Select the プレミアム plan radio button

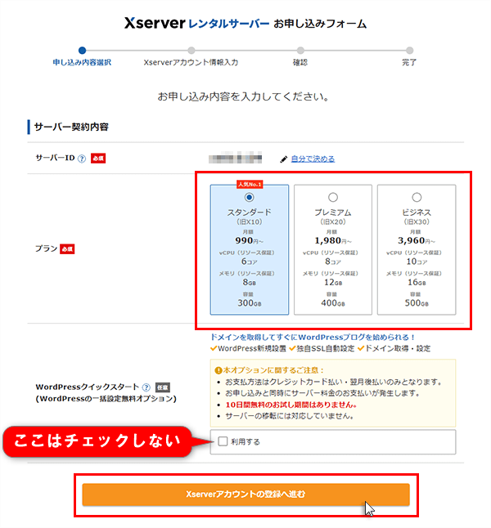coord(333,197)
